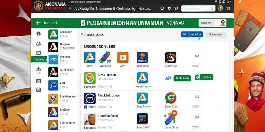Open the colored pen app icon in the first grid row
Screen dimensions: 265x132
(105, 57)
